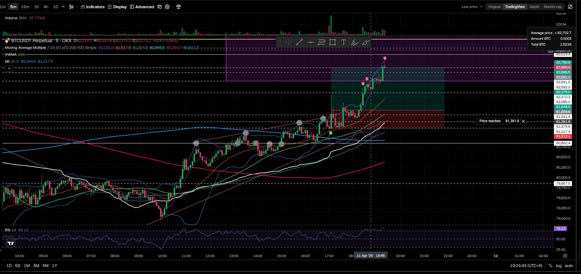Screen dimensions: 581x274
Task: Expand the more timeframes dropdown arrow
Action: [x=63, y=7]
